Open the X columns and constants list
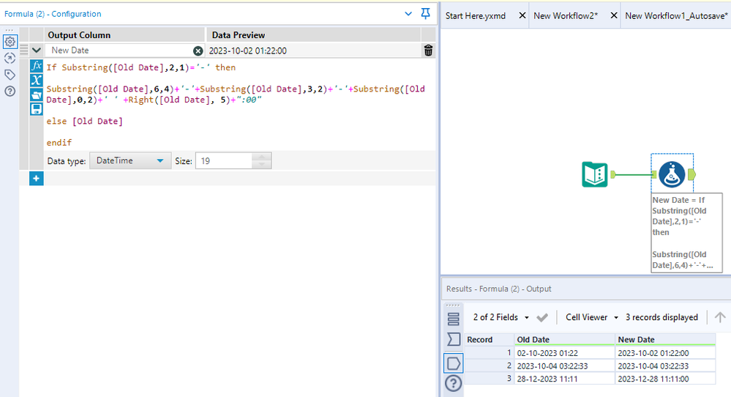 37,81
